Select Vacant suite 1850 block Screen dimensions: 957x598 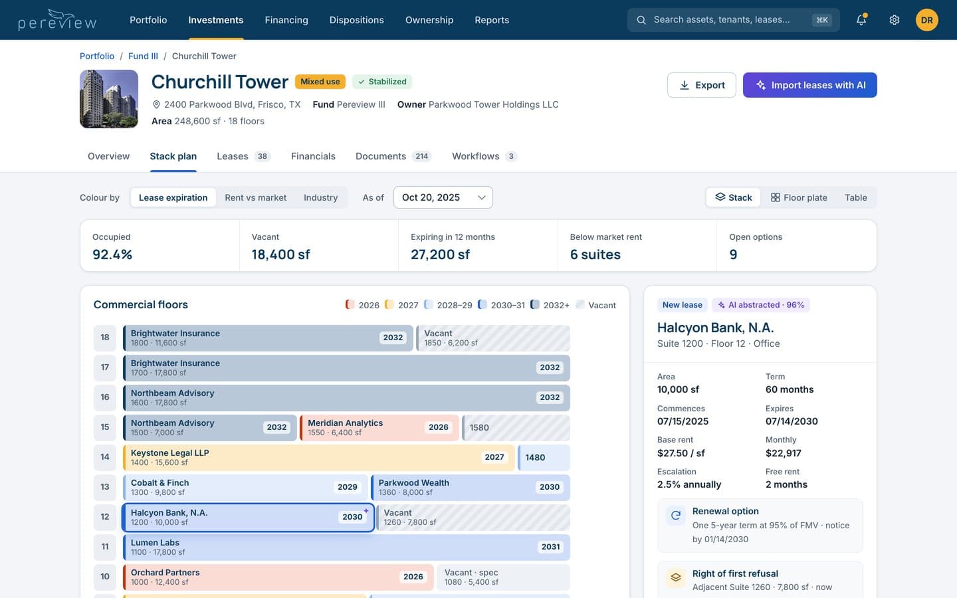[493, 338]
